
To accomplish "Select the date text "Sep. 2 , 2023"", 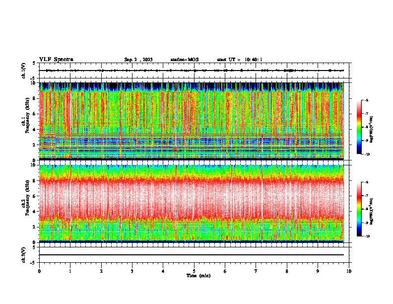I will pyautogui.click(x=138, y=60).
